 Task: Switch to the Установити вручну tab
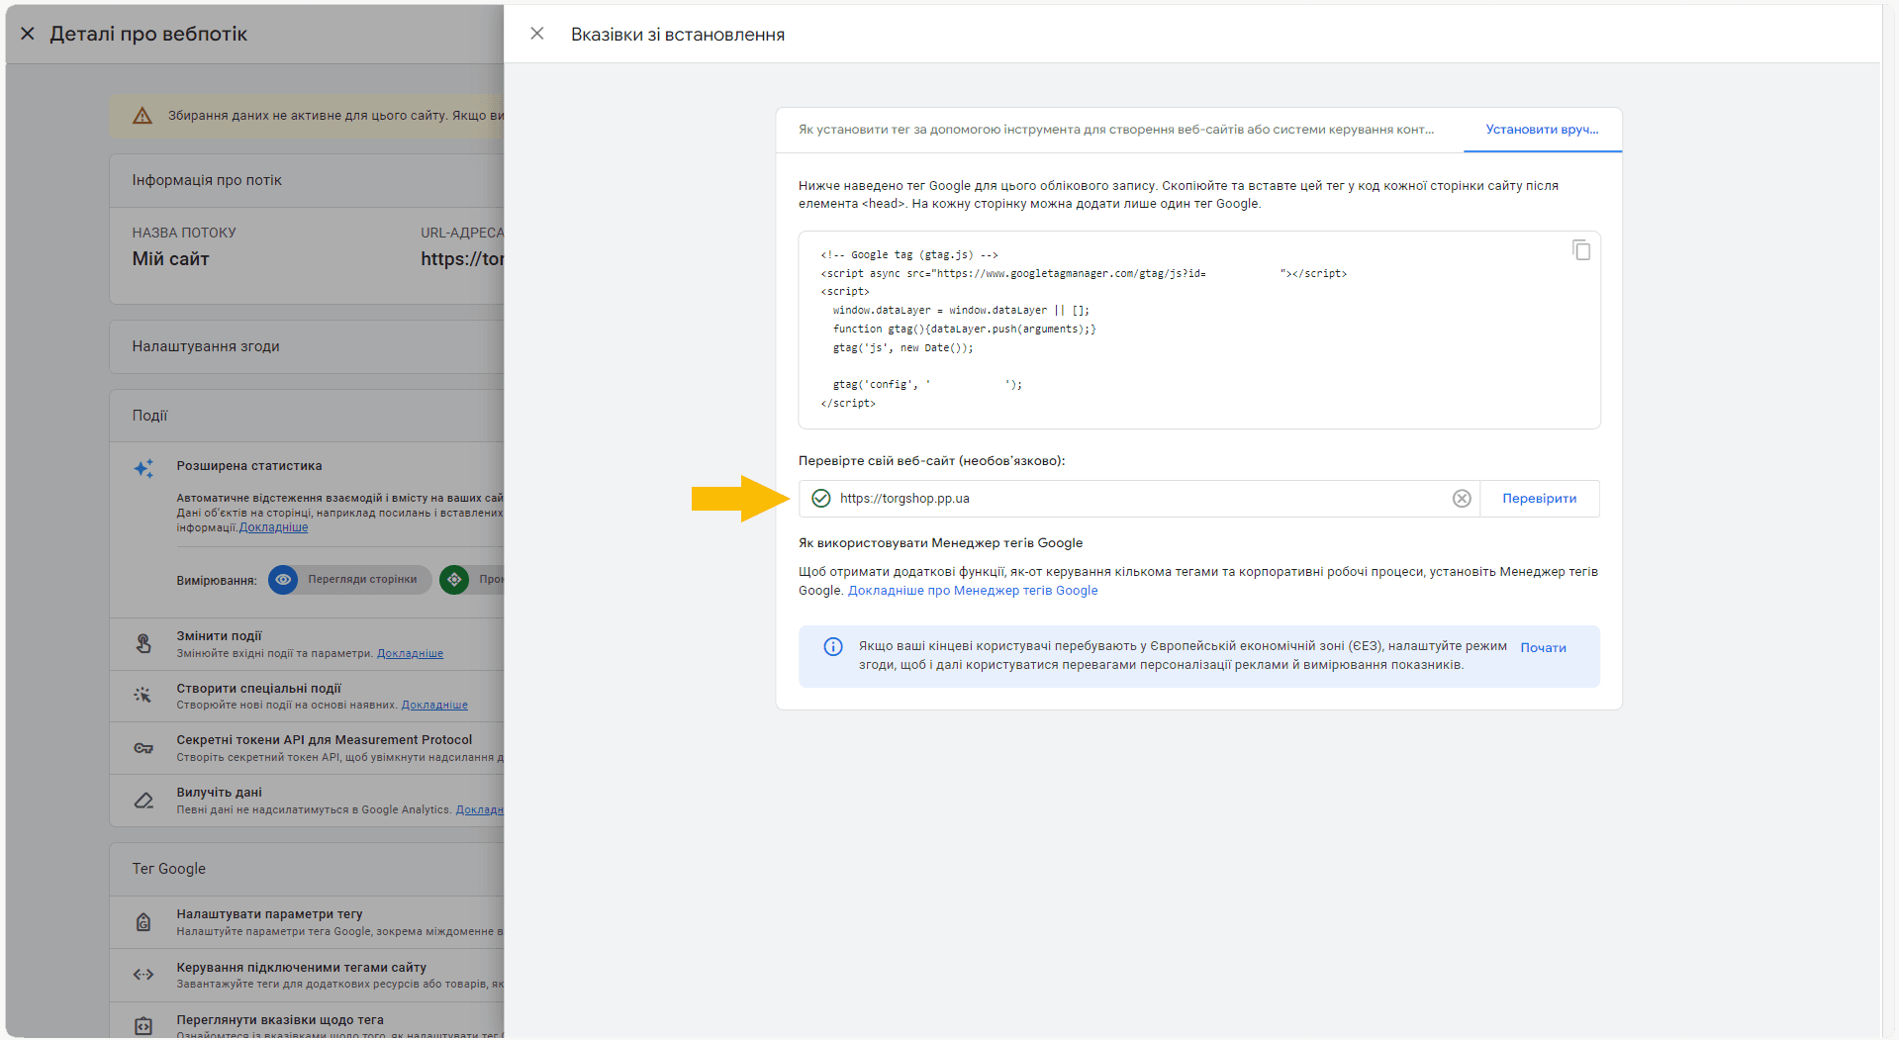point(1542,130)
